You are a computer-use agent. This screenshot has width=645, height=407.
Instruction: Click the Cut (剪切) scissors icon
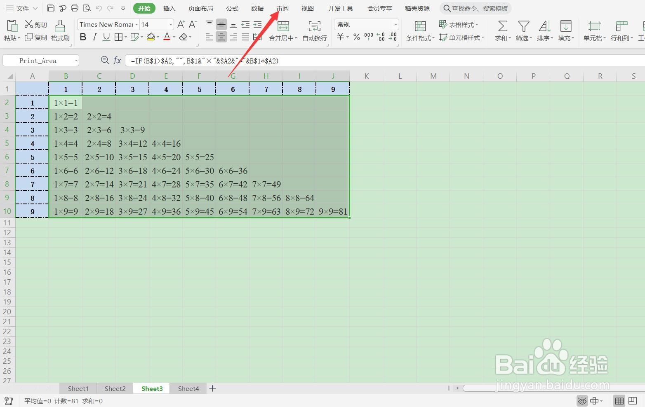point(29,24)
